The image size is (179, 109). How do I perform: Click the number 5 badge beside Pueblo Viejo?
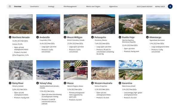pos(120,37)
